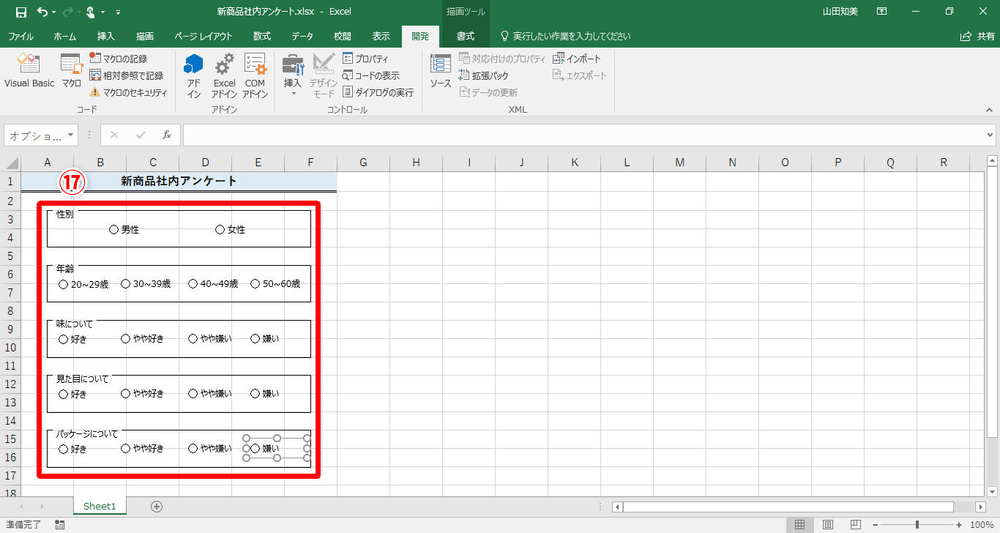Undo the last action
1000x533 pixels.
[x=42, y=12]
